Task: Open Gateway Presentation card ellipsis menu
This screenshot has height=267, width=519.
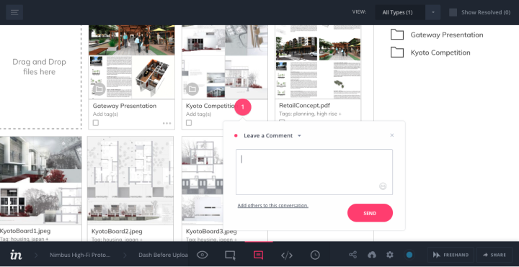Action: (167, 123)
